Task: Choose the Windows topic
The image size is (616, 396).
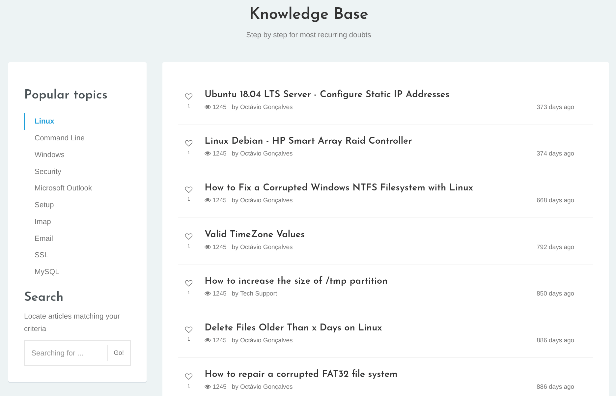Action: pyautogui.click(x=49, y=155)
